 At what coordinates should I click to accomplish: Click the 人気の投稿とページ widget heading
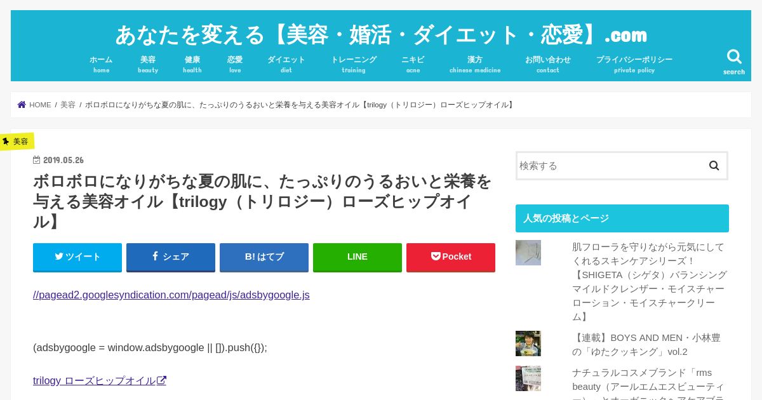click(x=622, y=218)
